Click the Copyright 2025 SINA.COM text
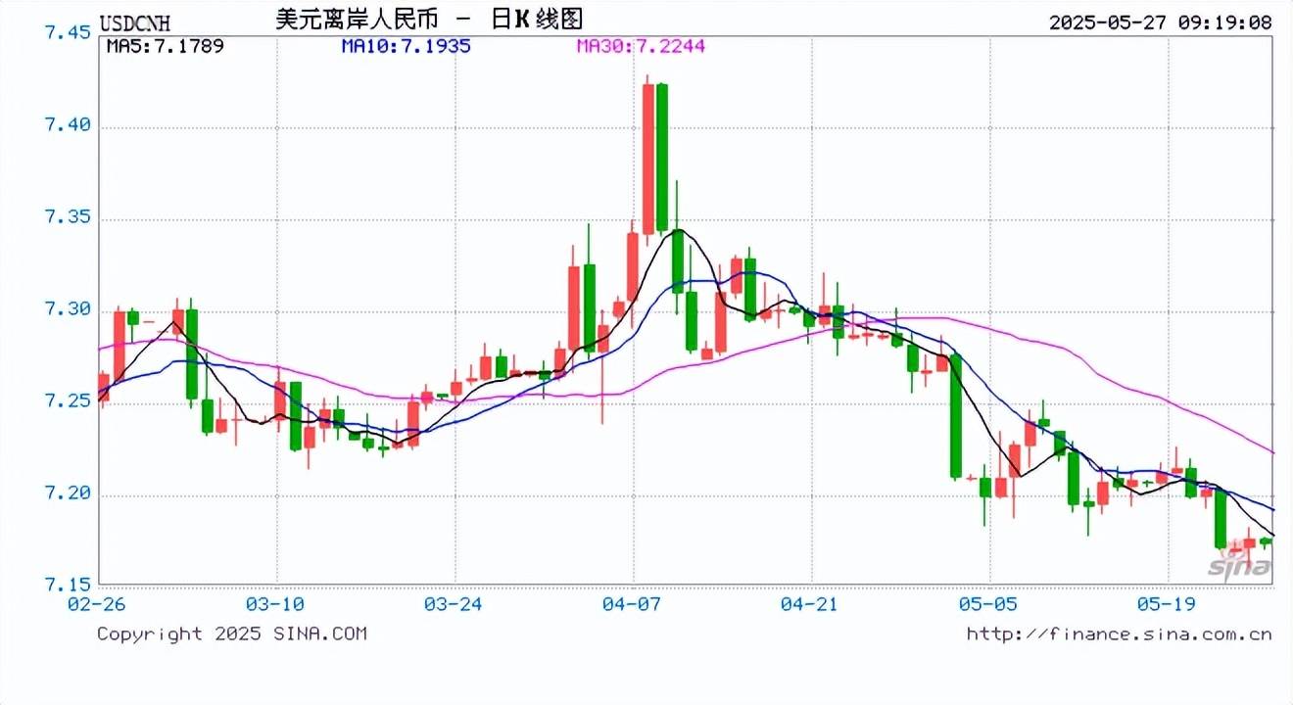 [231, 634]
